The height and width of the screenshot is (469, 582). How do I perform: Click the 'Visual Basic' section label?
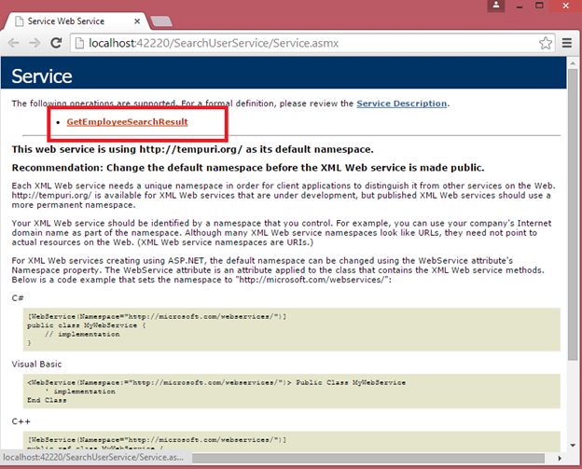coord(36,364)
